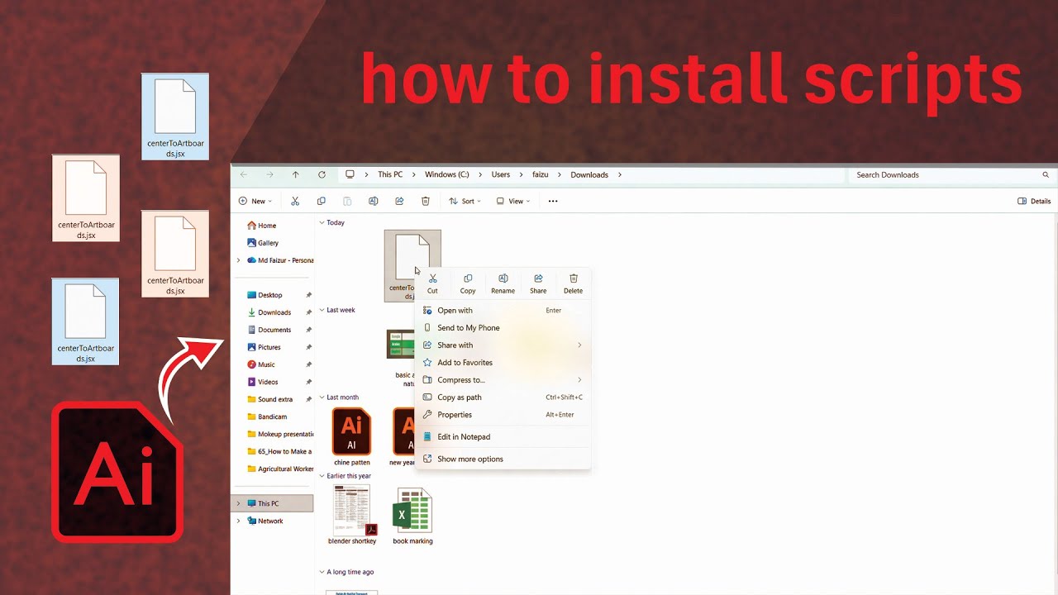Collapse the Earlier this year group
The image size is (1058, 595).
coord(322,476)
